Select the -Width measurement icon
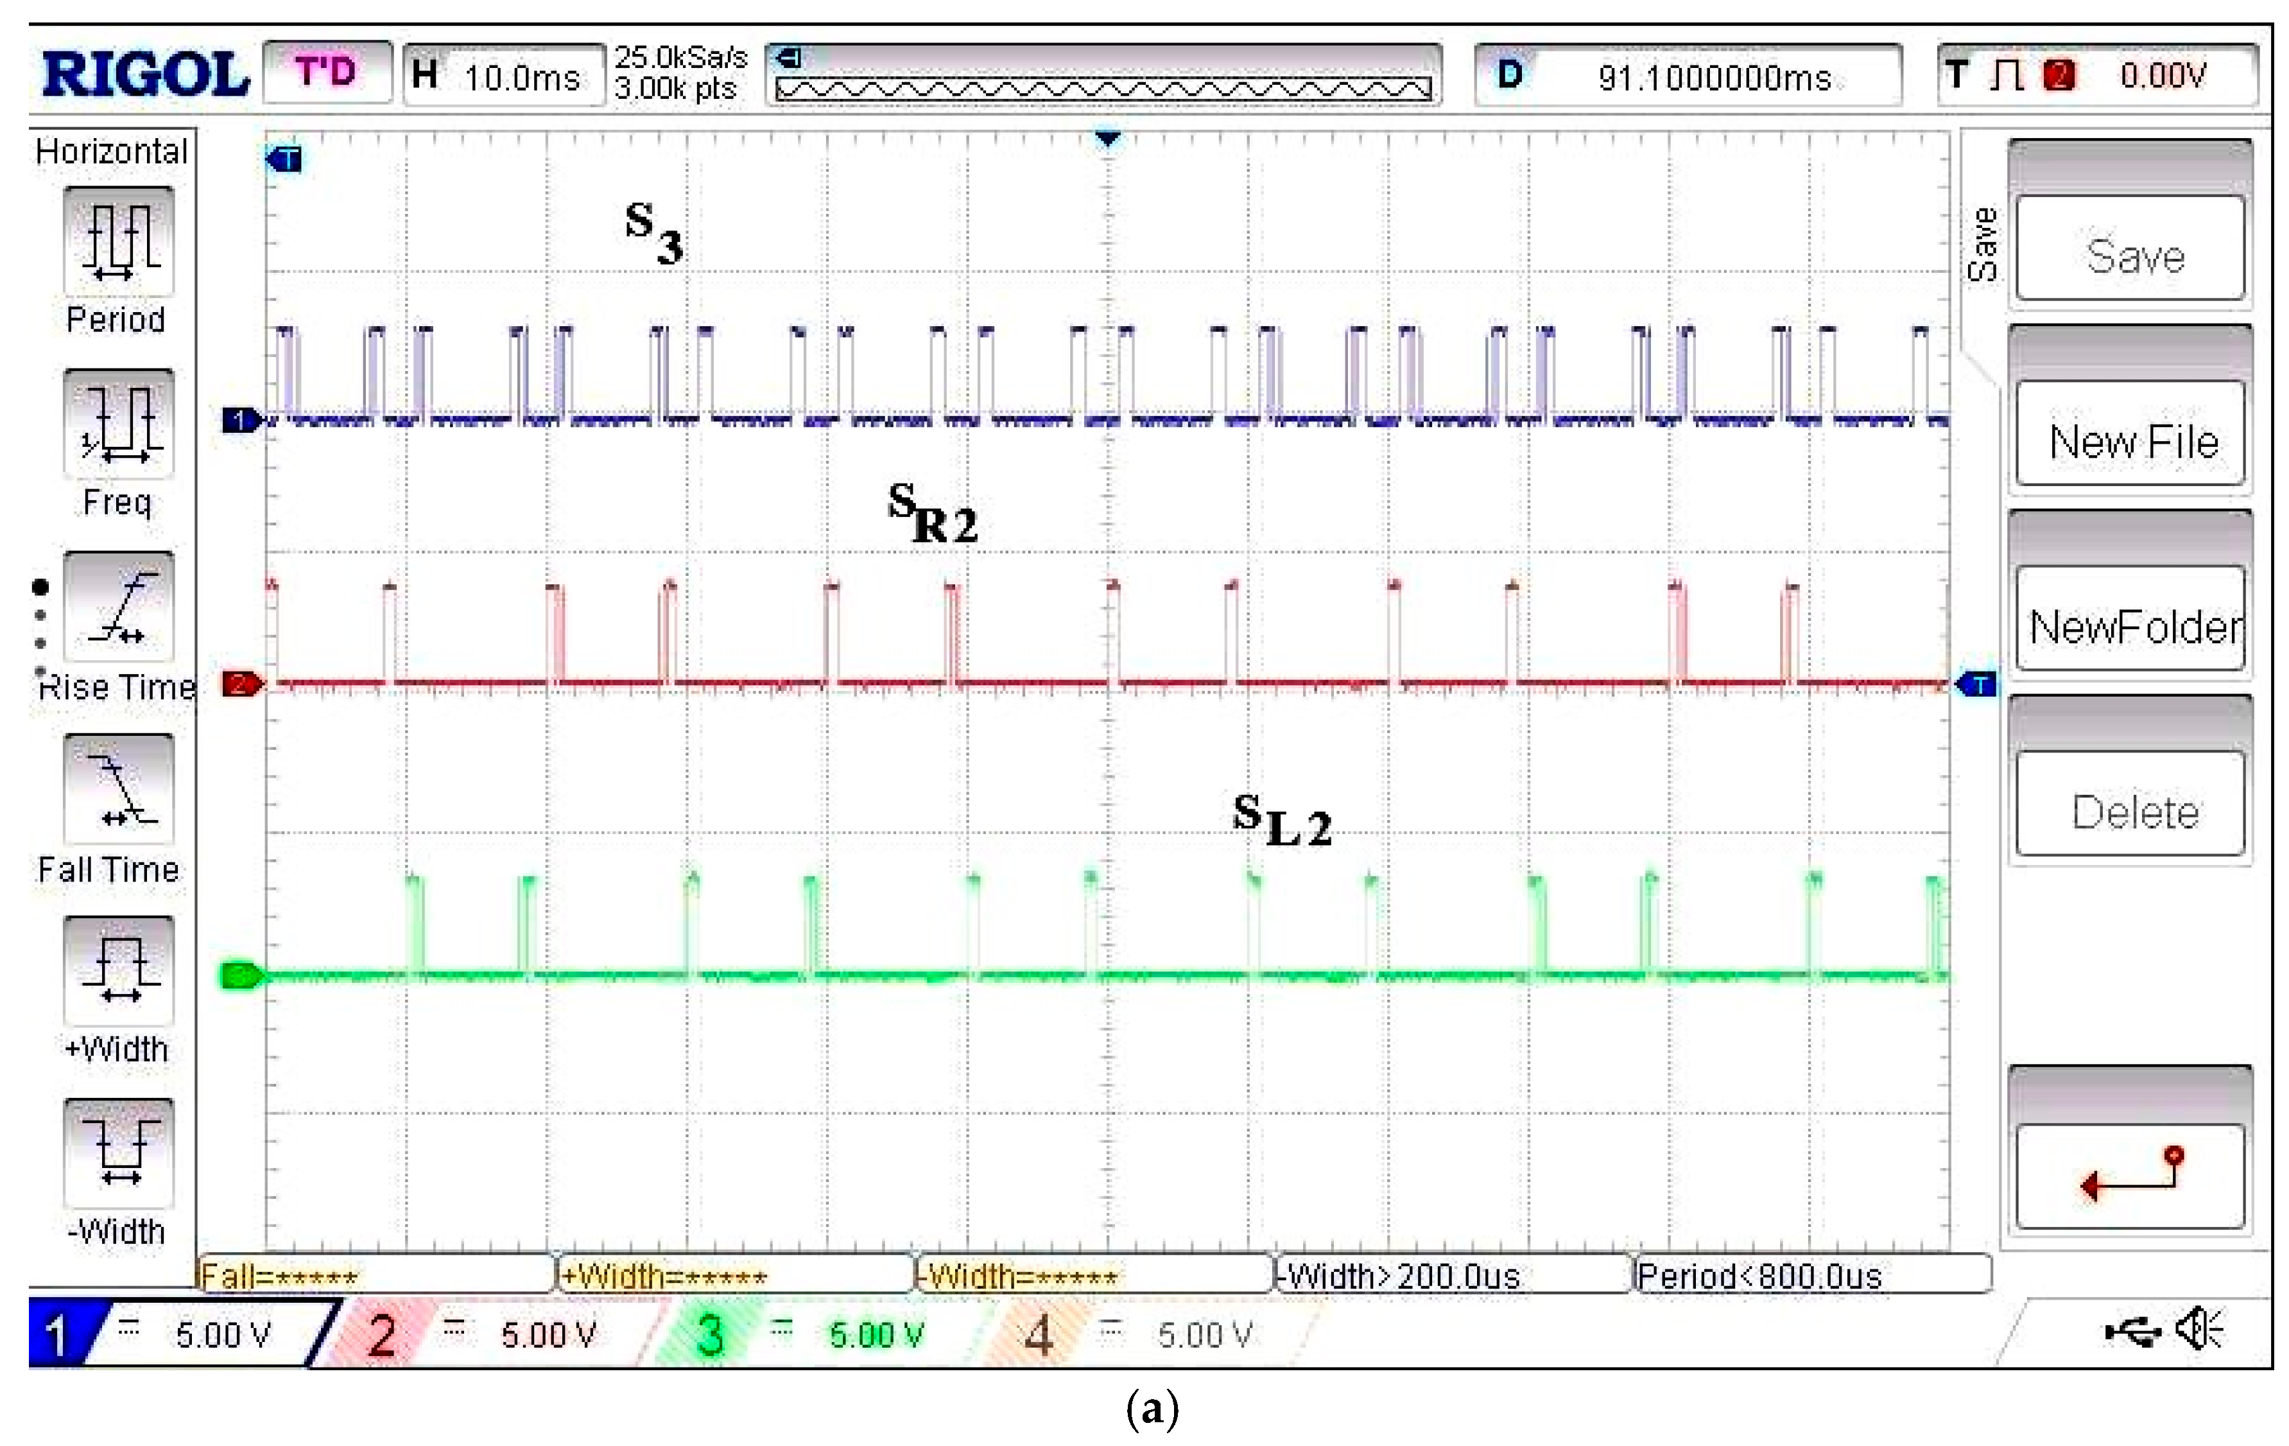This screenshot has width=2289, height=1446. (119, 1154)
